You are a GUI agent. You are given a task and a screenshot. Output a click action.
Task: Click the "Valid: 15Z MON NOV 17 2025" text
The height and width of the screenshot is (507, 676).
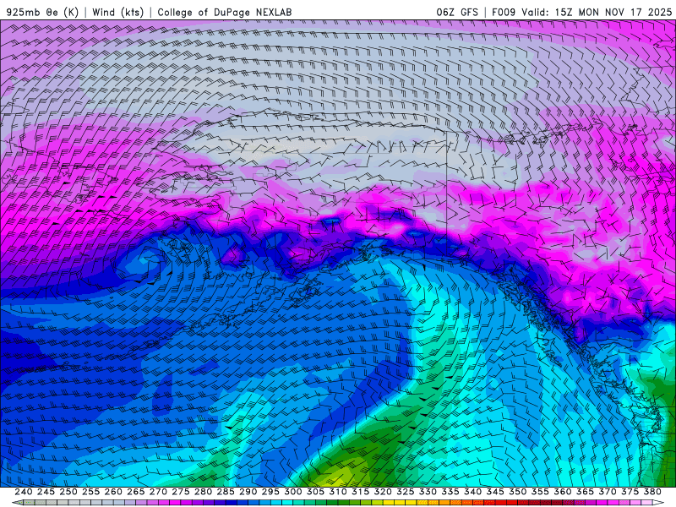tap(597, 12)
